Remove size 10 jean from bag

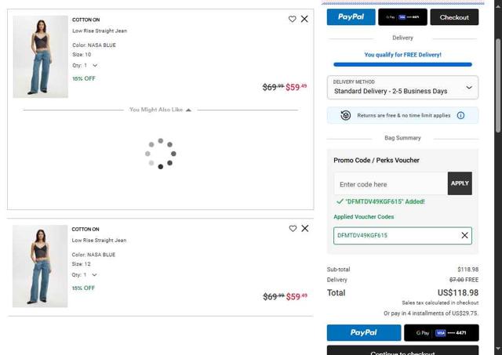tap(304, 19)
